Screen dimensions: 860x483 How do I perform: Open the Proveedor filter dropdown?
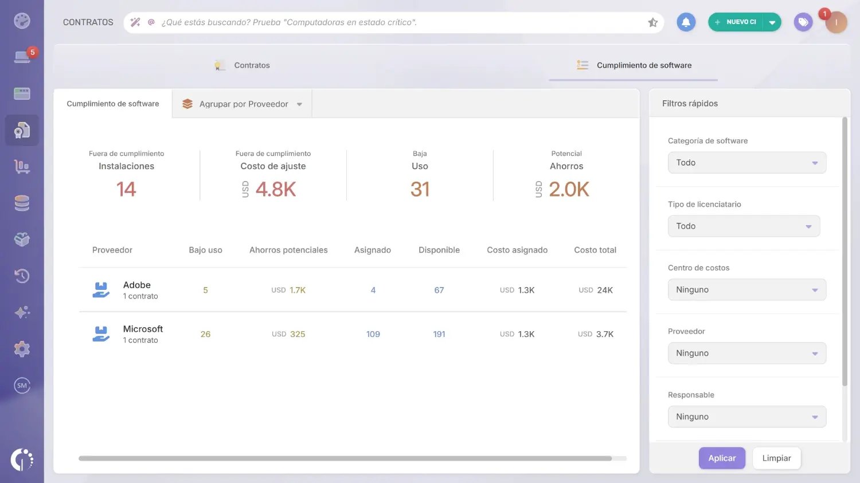747,354
